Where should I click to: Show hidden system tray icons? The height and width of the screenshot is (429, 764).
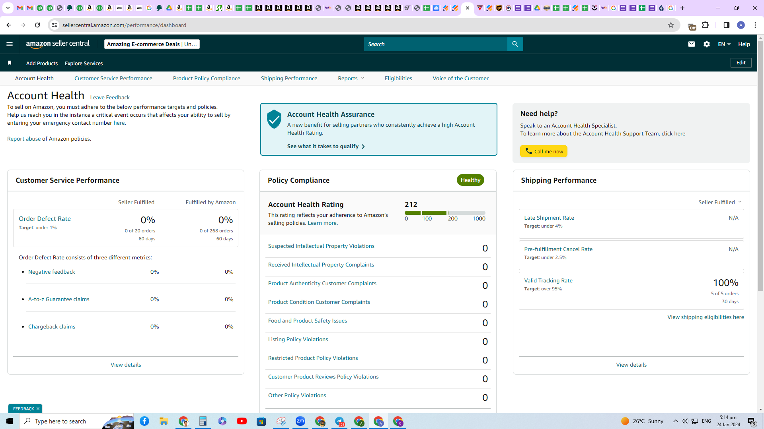(675, 421)
